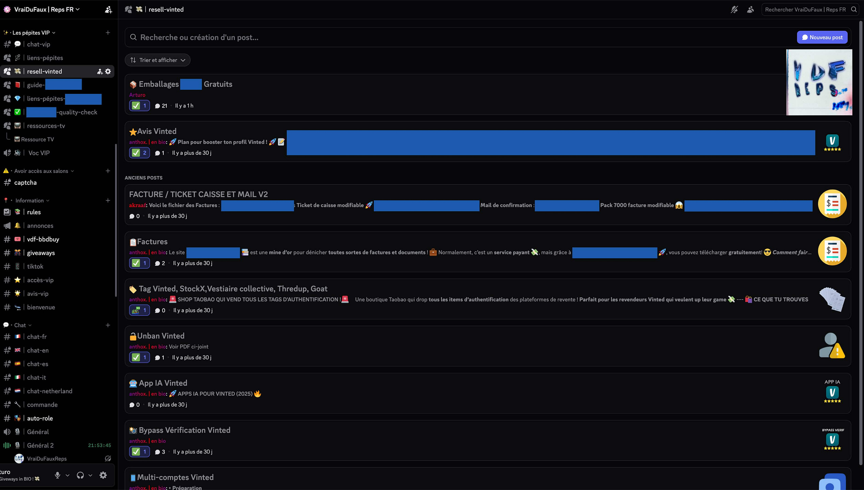Click the Nouveau post button

pos(822,37)
